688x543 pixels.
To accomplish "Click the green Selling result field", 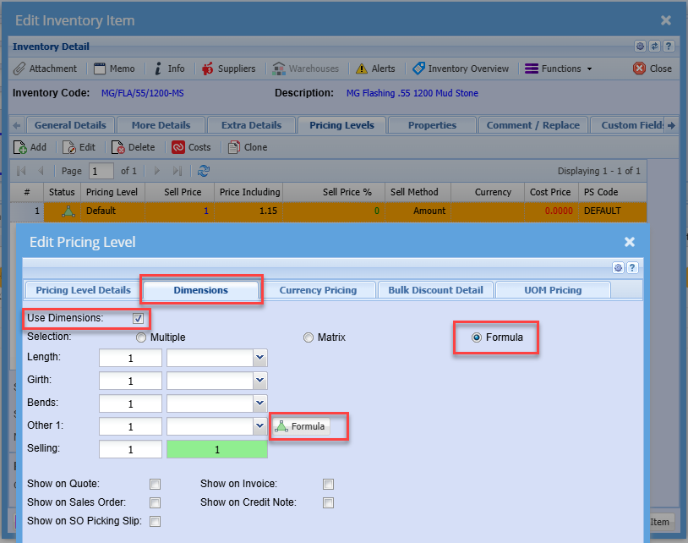I will [x=217, y=450].
